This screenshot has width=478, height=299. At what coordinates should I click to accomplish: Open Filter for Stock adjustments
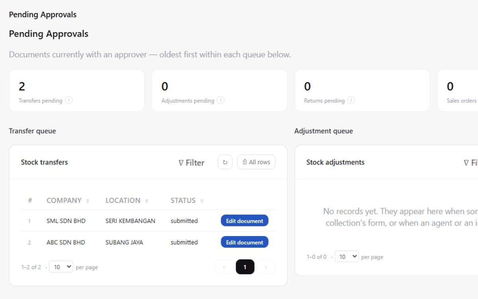471,163
